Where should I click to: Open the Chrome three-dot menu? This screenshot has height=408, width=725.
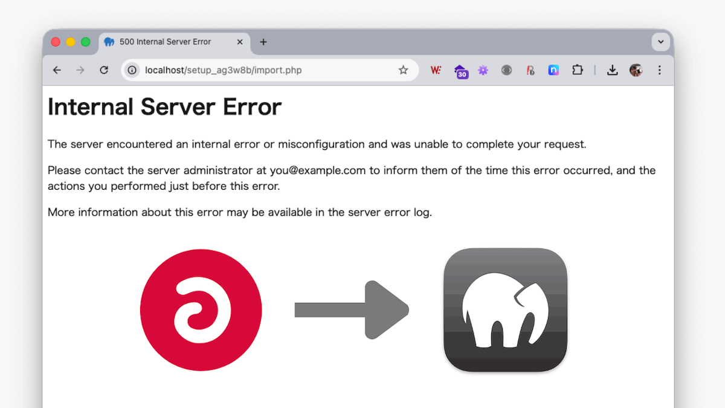659,70
